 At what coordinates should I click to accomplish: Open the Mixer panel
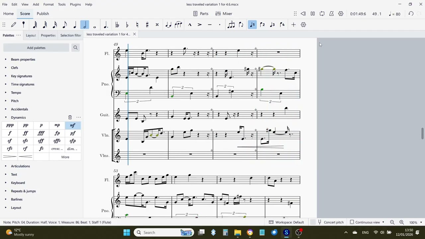tap(224, 14)
